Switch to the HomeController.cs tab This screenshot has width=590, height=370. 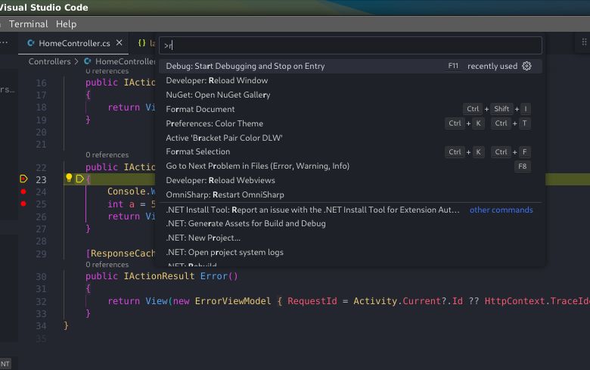click(74, 43)
